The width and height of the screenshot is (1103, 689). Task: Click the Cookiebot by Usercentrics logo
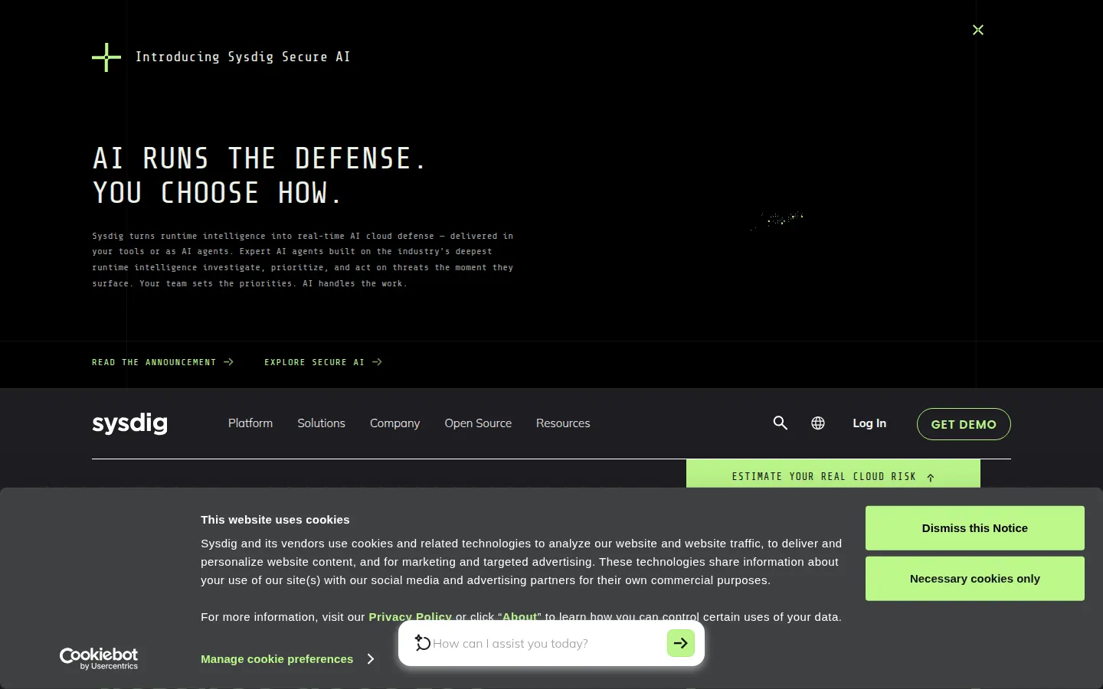pyautogui.click(x=99, y=659)
